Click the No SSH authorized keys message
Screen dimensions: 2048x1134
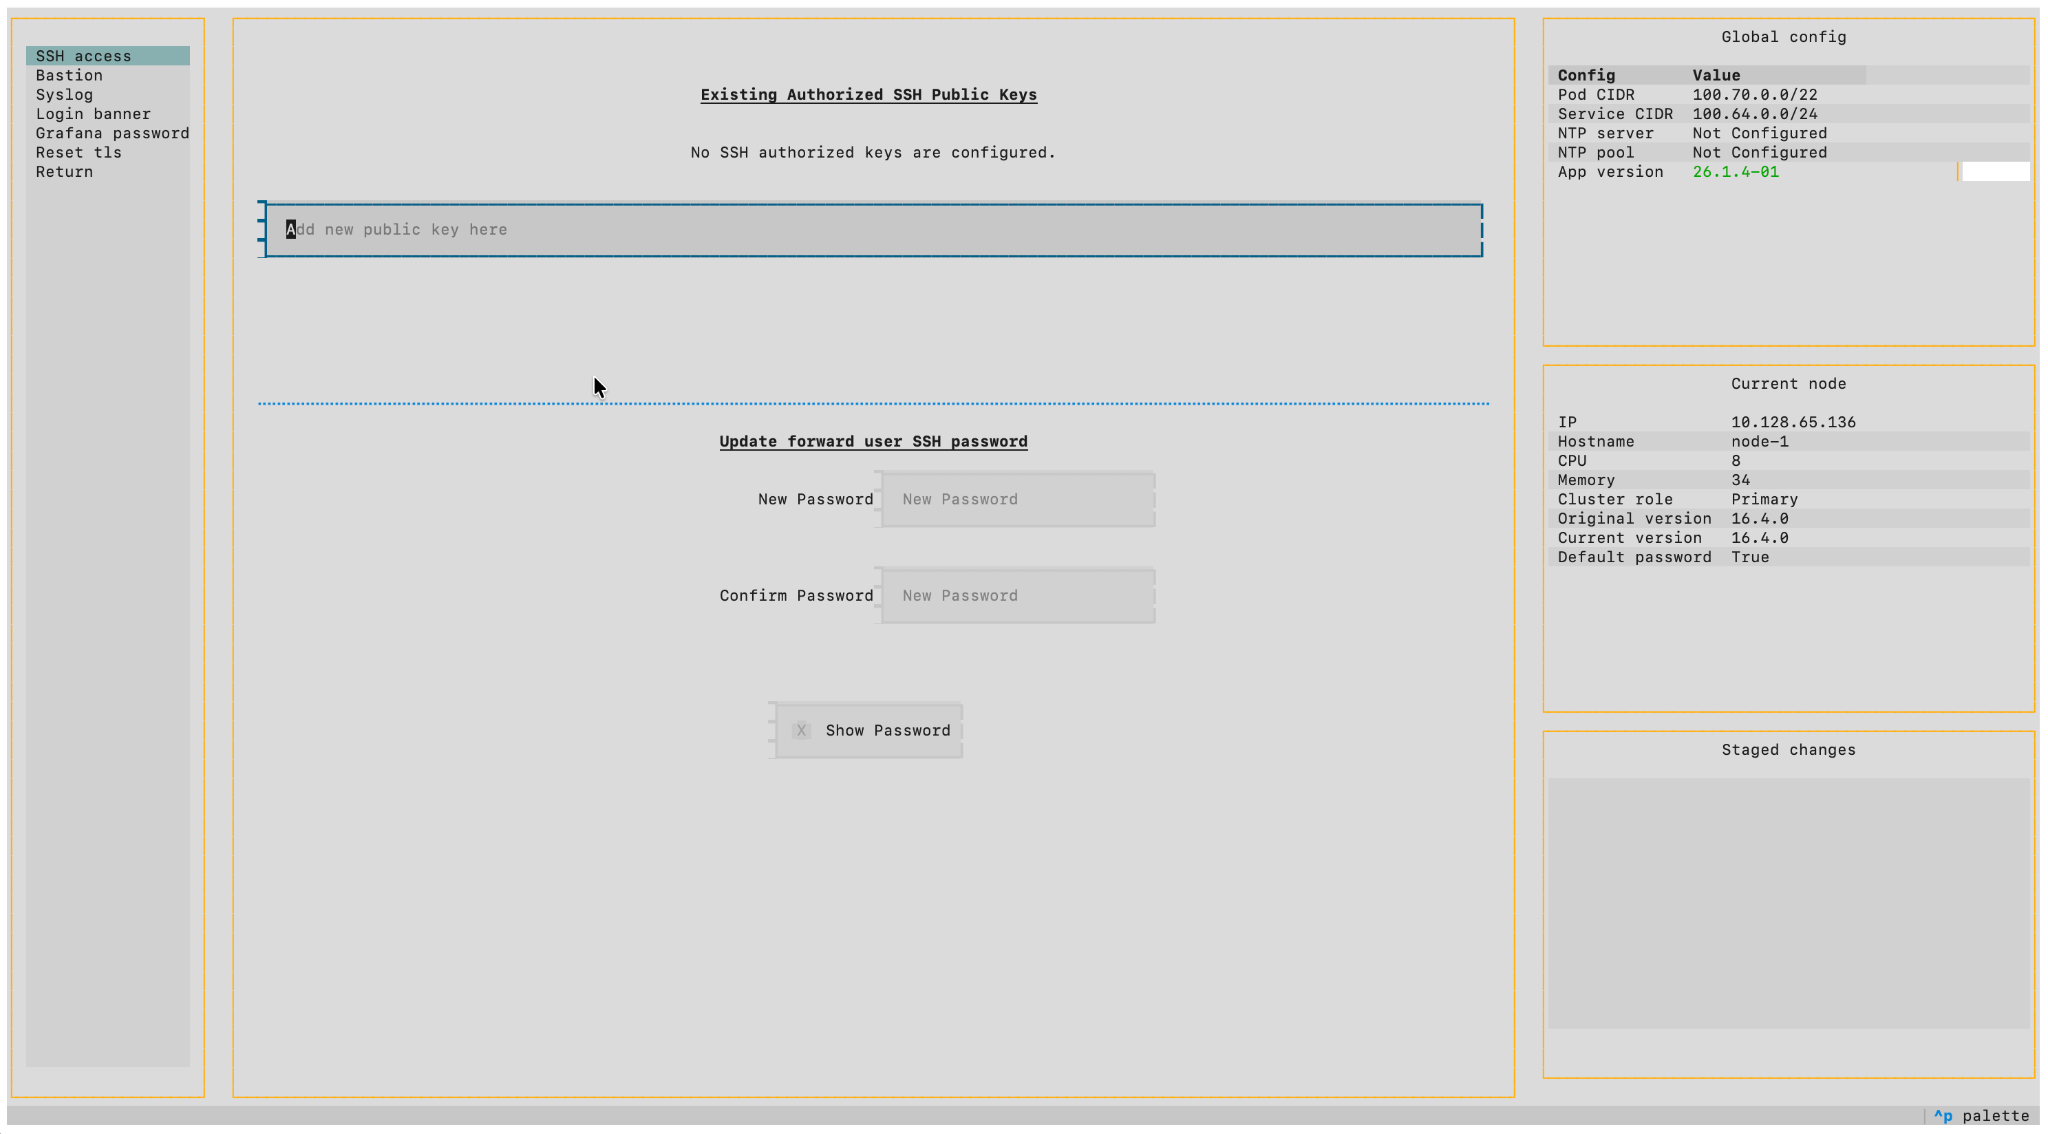873,152
